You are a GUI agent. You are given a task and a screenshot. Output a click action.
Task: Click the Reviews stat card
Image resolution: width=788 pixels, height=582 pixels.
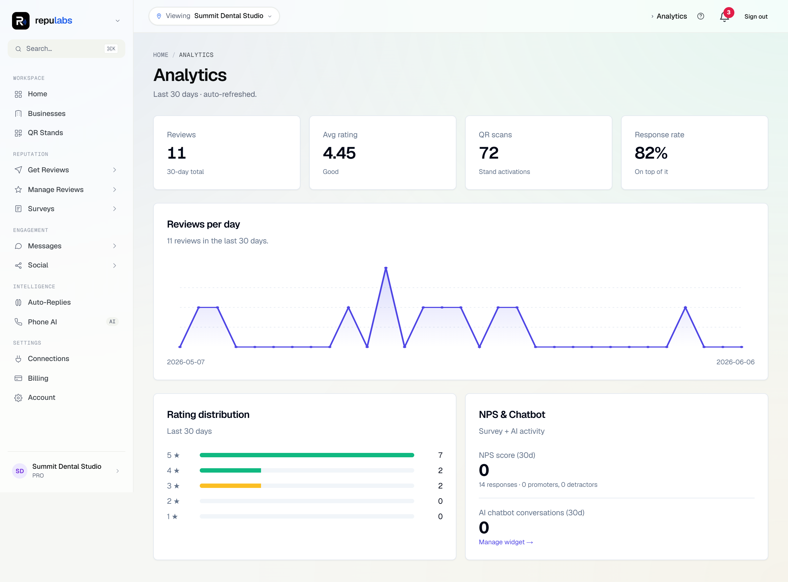pos(227,153)
